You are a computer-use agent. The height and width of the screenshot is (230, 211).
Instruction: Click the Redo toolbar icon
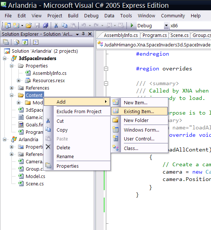(96, 25)
